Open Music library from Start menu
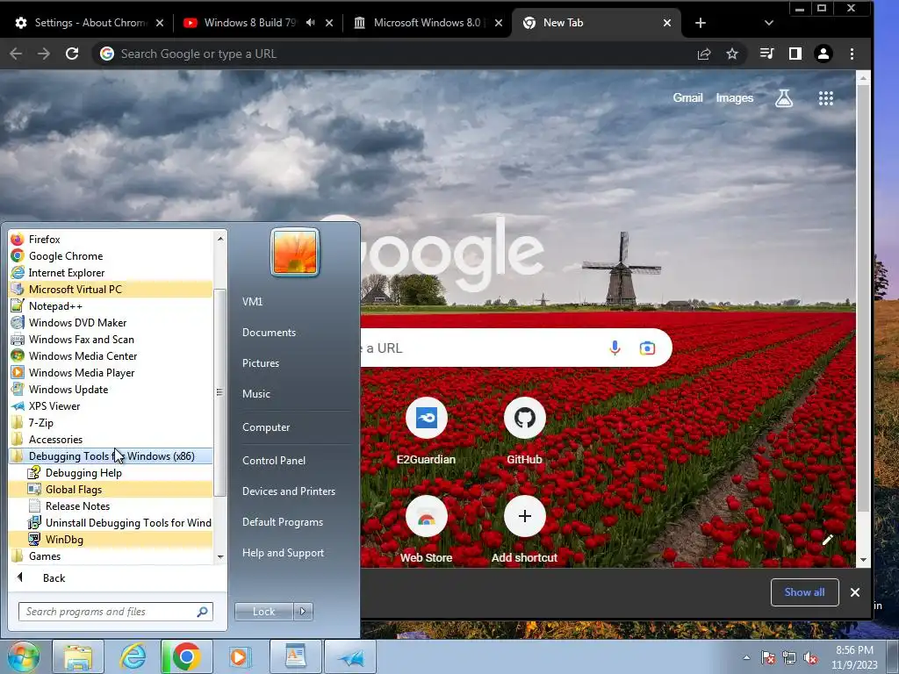Screen dimensions: 899x674 coord(255,394)
